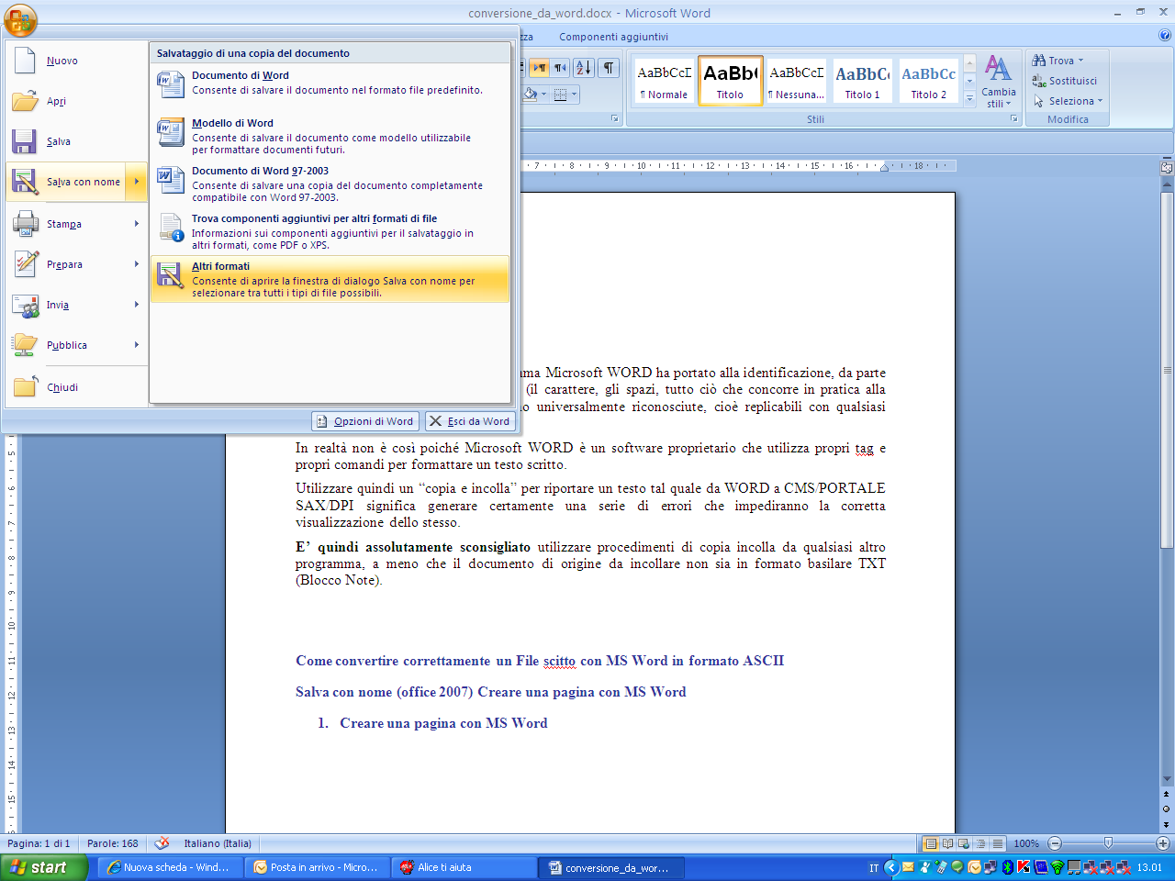1175x881 pixels.
Task: Toggle left-to-right text direction button
Action: click(539, 68)
